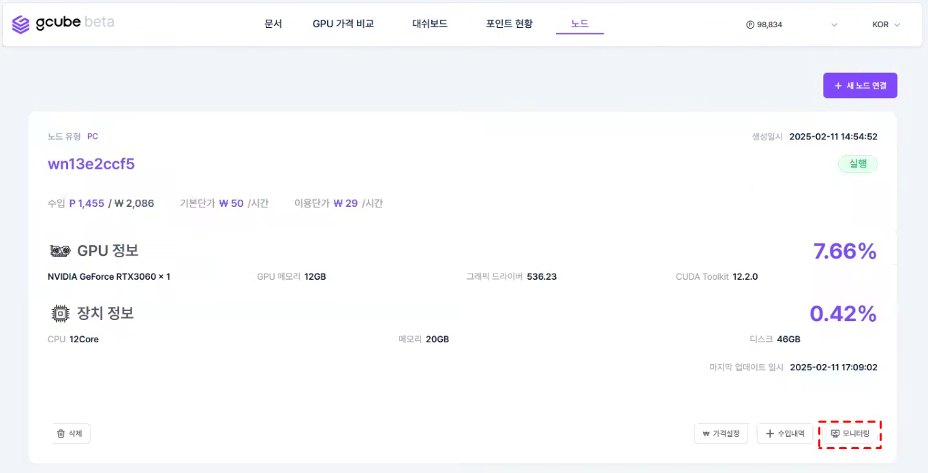Expand the account chevron next to point balance

(x=834, y=25)
